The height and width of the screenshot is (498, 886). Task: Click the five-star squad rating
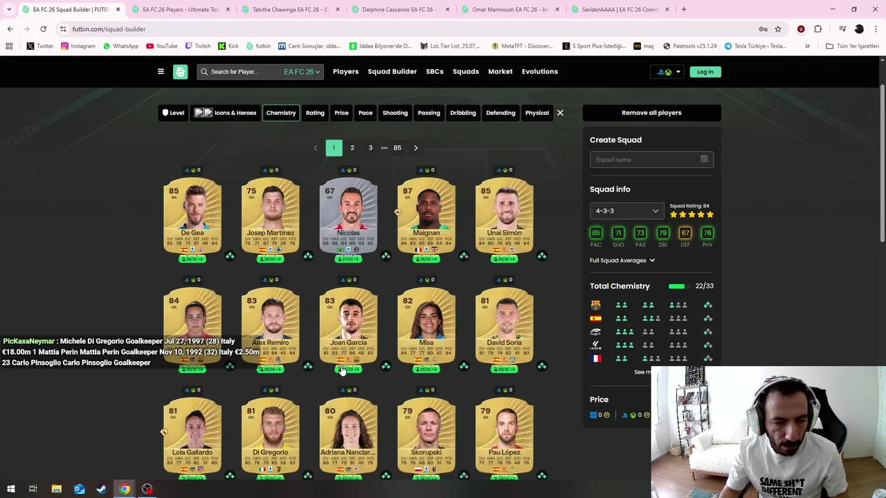click(691, 214)
